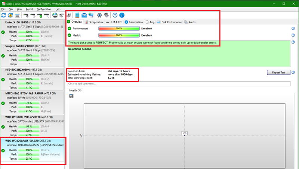Click the speaker sound icon in the toolbar
Screen dimensions: 299x169
point(107,15)
